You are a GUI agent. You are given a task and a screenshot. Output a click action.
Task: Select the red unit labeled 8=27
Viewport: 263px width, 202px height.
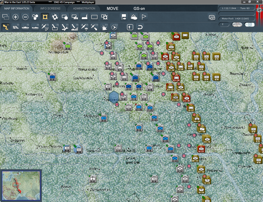click(x=201, y=149)
